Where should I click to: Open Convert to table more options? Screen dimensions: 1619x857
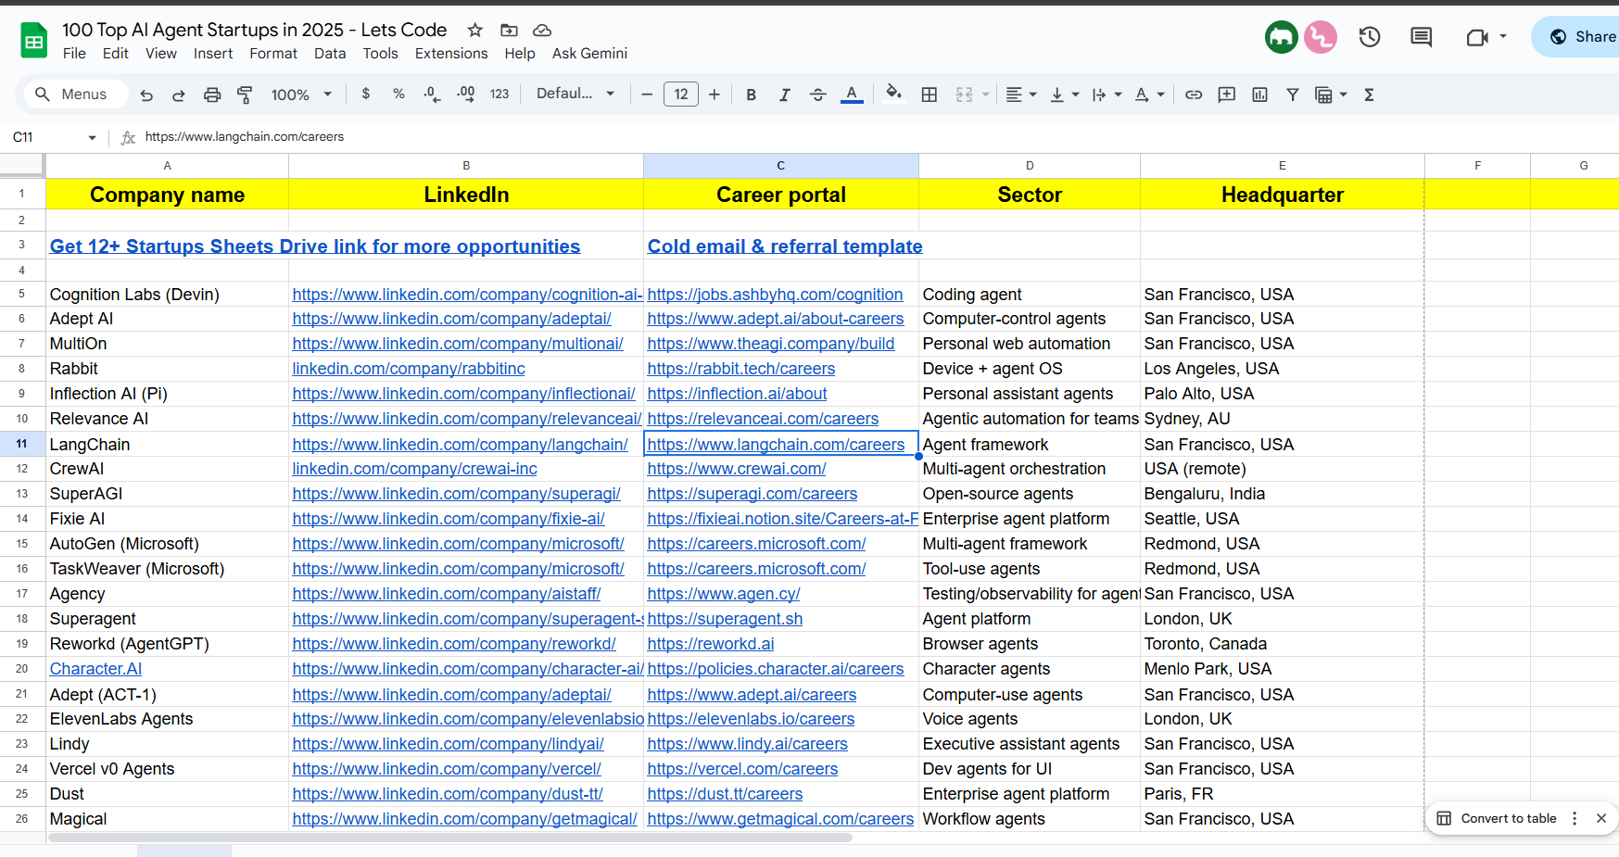[1575, 818]
